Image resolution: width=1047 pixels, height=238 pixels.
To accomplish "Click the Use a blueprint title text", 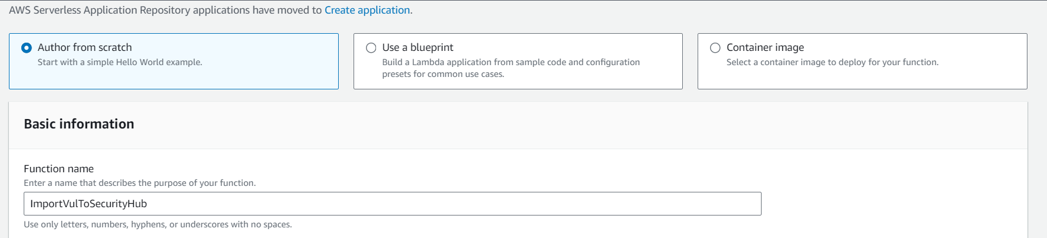I will 417,47.
